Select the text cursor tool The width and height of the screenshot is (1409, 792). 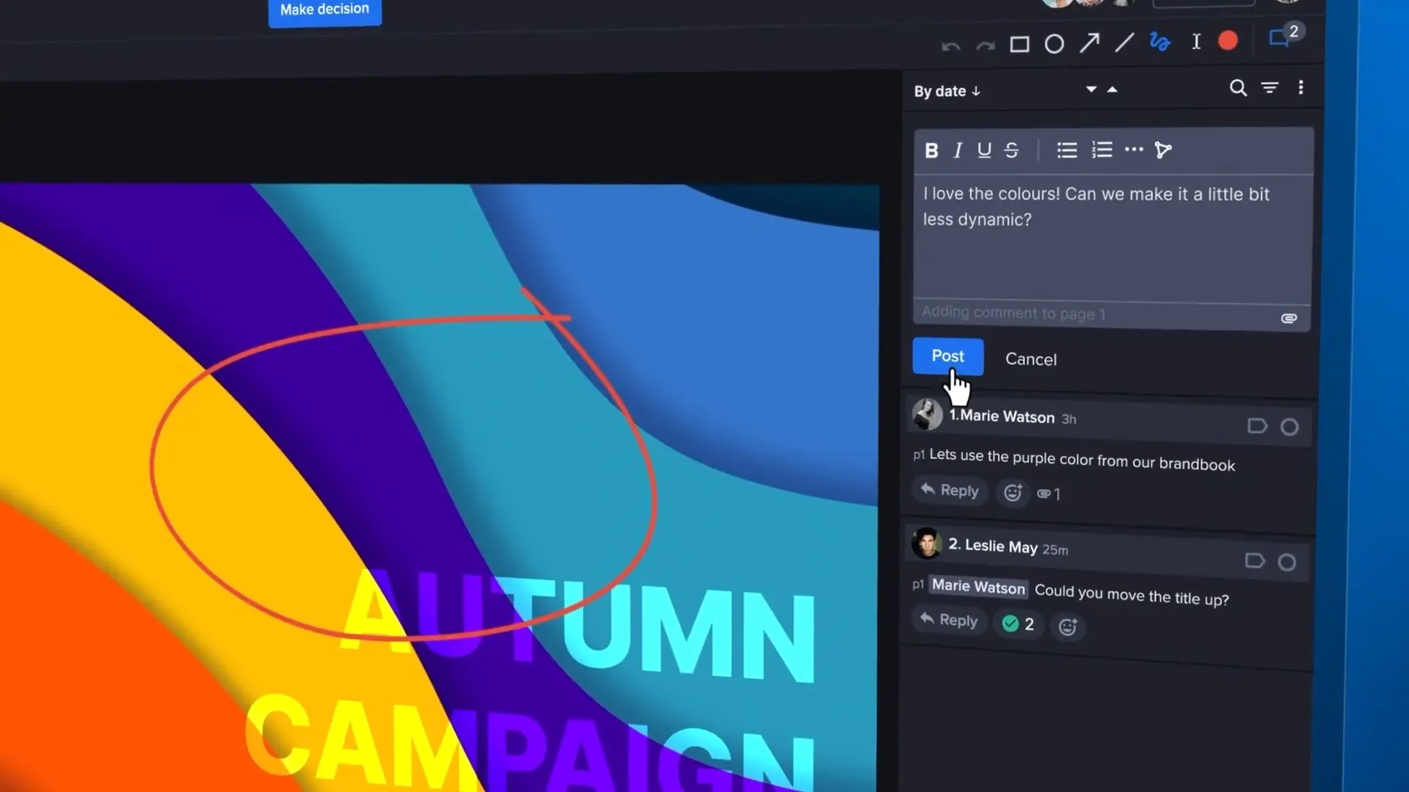coord(1196,42)
